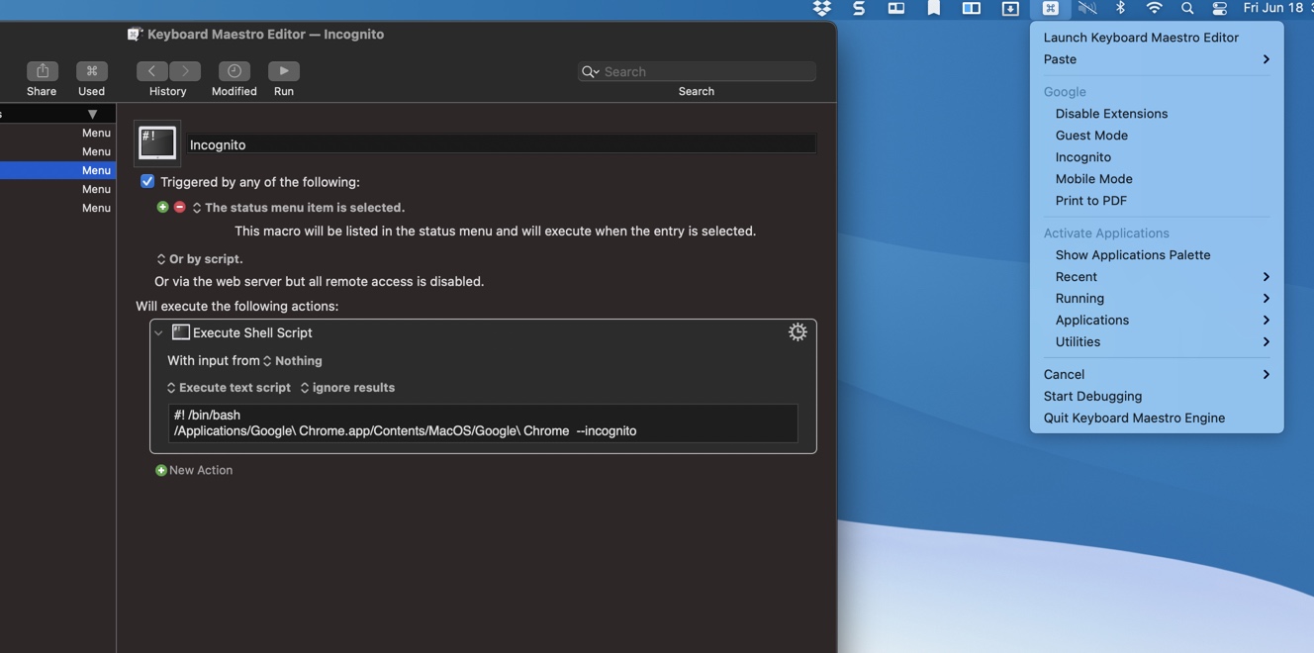This screenshot has height=653, width=1314.
Task: Click the Execute Shell Script terminal icon
Action: tap(181, 332)
